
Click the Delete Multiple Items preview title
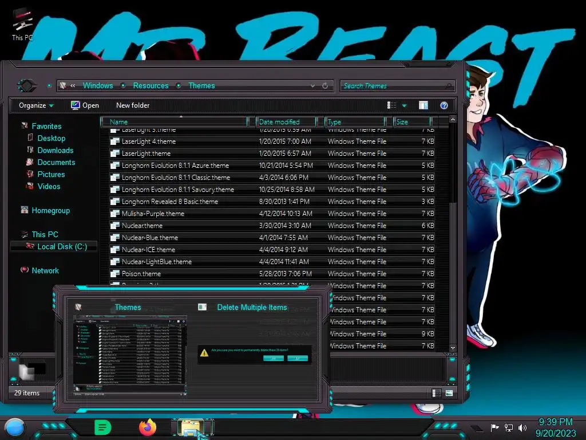(x=252, y=308)
